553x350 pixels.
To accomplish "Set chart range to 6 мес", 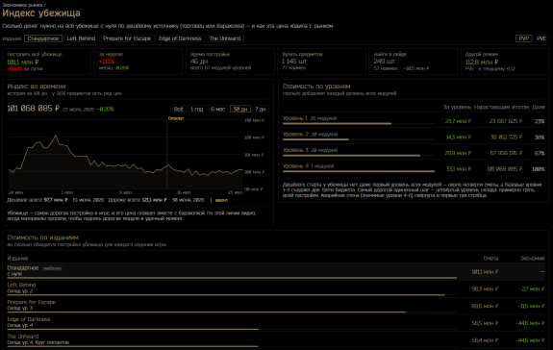I will [x=217, y=110].
